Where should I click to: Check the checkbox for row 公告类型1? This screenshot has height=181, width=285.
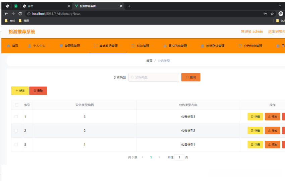point(16,145)
